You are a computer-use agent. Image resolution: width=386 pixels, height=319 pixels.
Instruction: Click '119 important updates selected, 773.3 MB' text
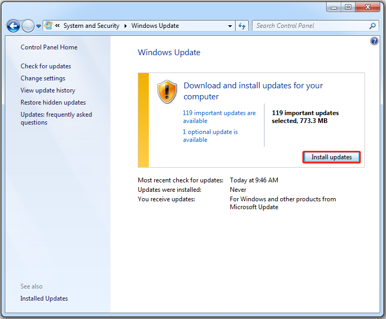coord(305,117)
